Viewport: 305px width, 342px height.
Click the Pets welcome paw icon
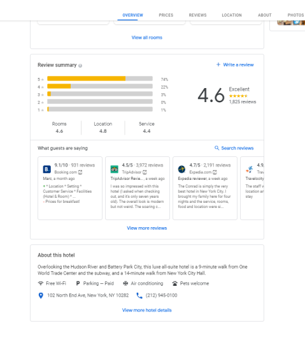click(175, 283)
